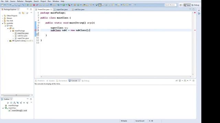Switch to the Debug perspective
Image resolution: width=220 pixels, height=123 pixels.
196,5
